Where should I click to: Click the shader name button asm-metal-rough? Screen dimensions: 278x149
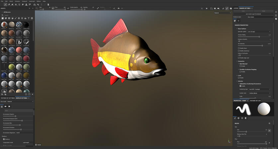(253, 14)
